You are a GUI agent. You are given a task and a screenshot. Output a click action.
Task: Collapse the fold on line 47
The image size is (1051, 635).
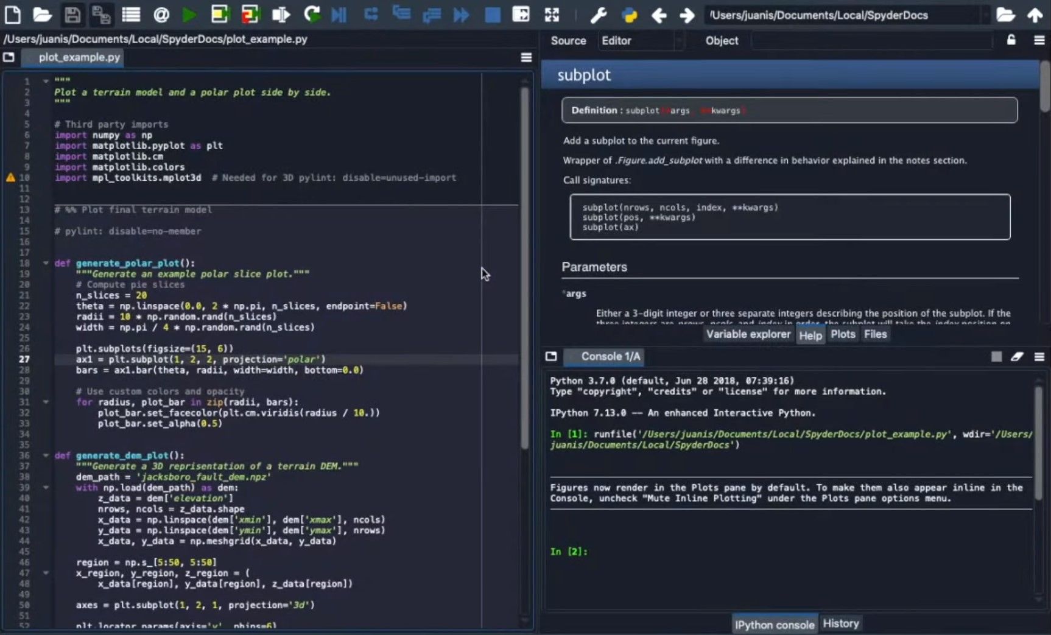[46, 573]
